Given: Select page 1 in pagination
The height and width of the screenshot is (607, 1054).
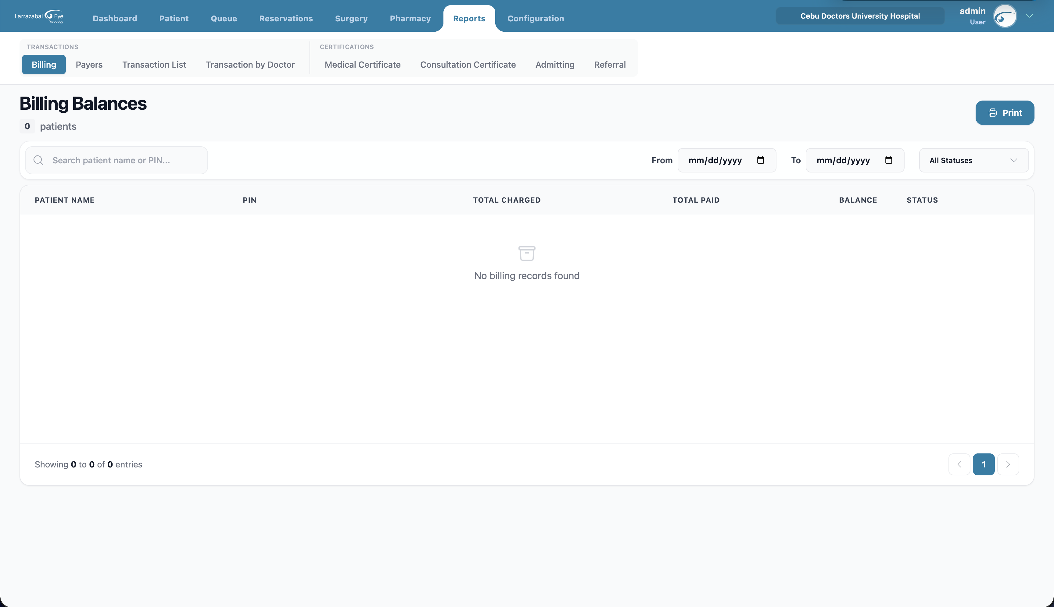Looking at the screenshot, I should pyautogui.click(x=984, y=464).
